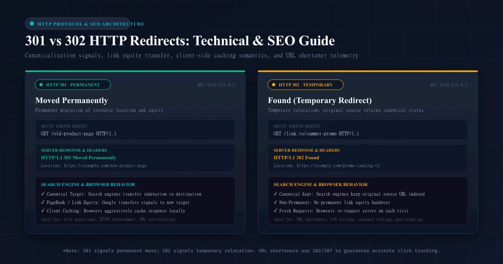The image size is (503, 264).
Task: Click orange 'Server Response & Headers' label
Action: (307, 150)
